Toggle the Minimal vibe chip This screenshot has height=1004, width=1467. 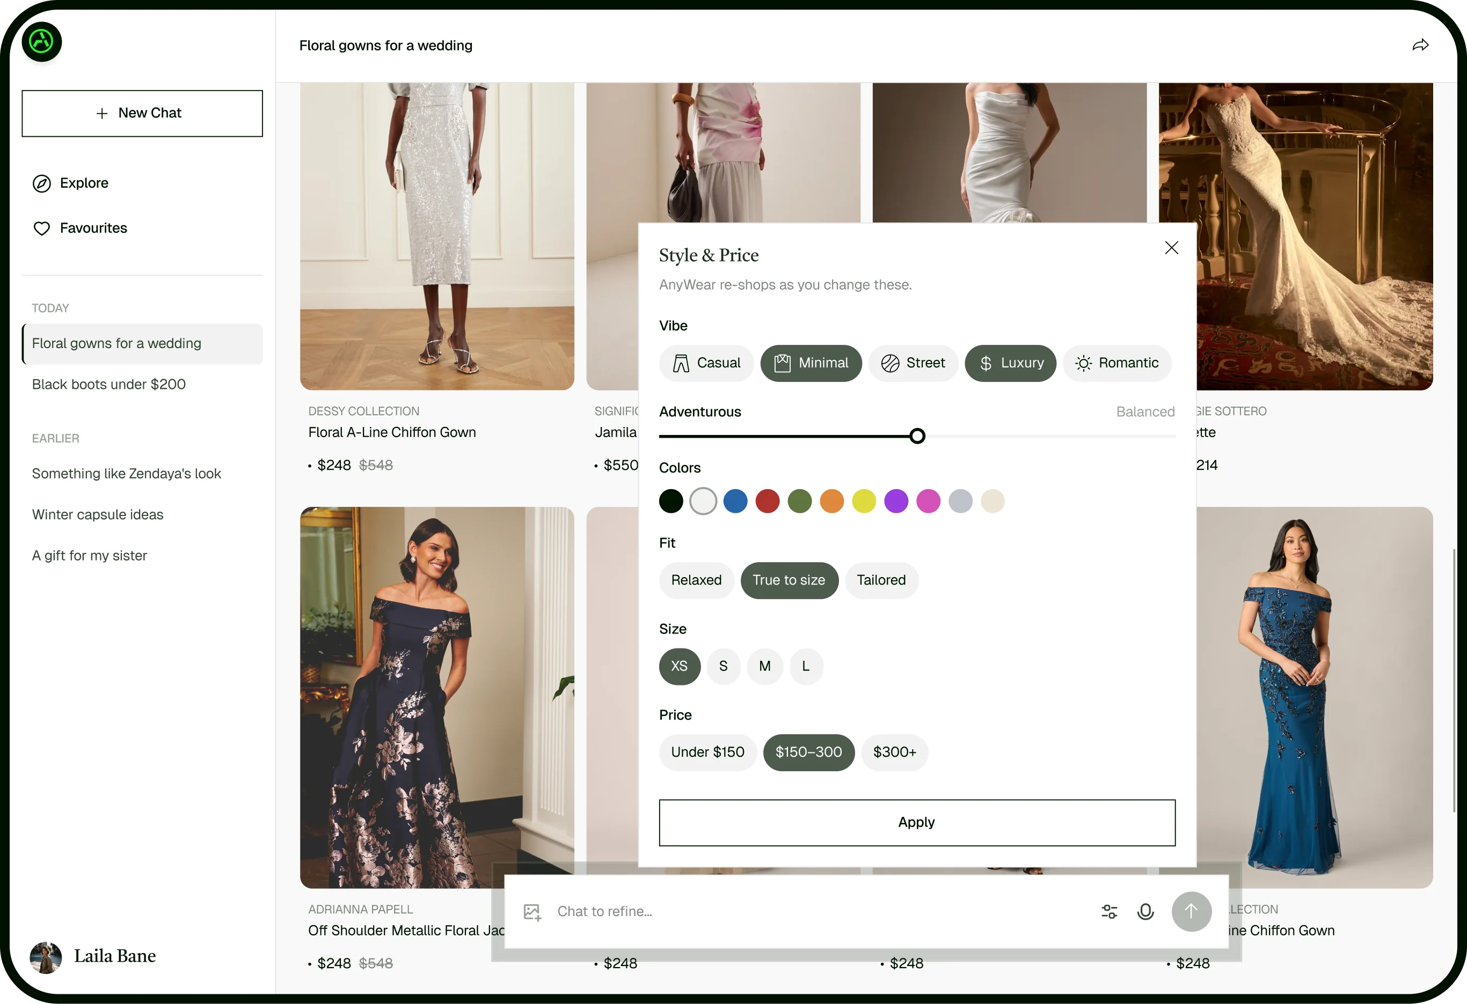pos(811,363)
